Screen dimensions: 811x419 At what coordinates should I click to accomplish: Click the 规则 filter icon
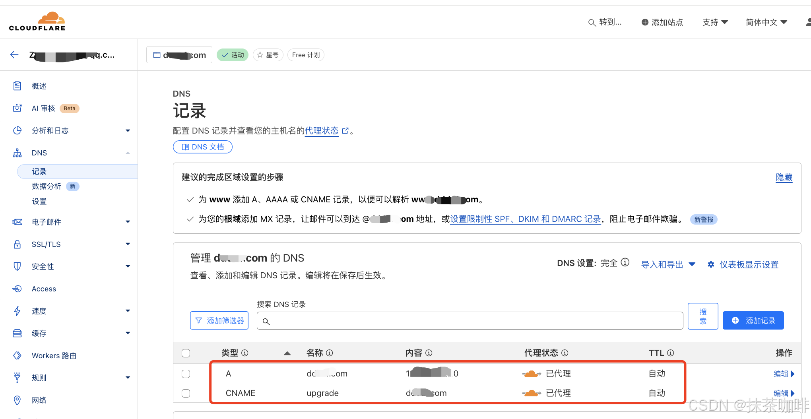click(x=17, y=378)
